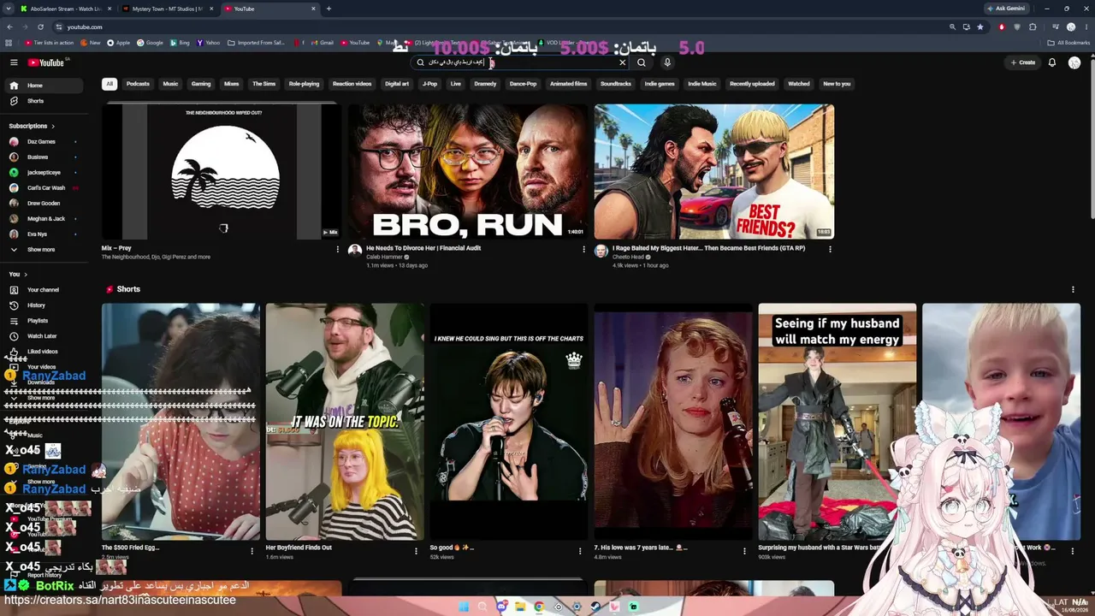The image size is (1095, 616).
Task: Open options for Her Boyfriend Finds Out short
Action: [x=416, y=551]
